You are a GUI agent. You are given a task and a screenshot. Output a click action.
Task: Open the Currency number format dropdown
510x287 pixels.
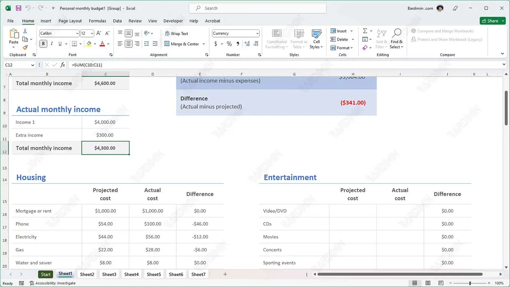click(x=257, y=34)
